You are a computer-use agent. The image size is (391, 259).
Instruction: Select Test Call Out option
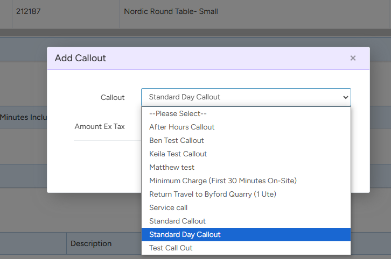tap(171, 248)
